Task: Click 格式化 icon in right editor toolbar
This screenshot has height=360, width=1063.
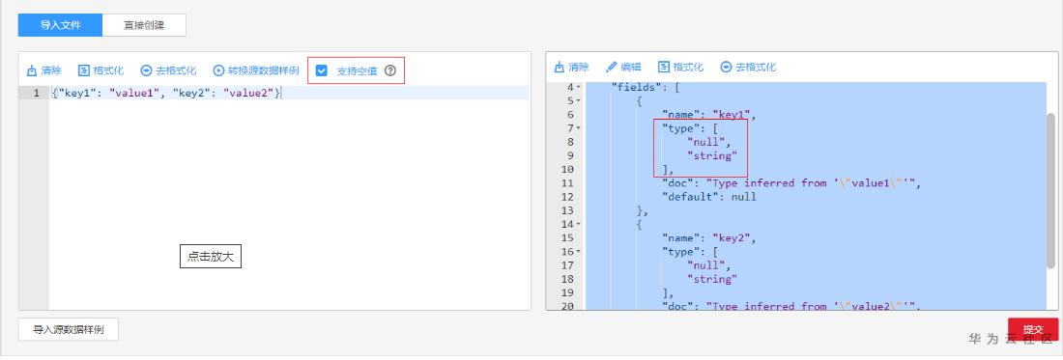Action: point(664,67)
